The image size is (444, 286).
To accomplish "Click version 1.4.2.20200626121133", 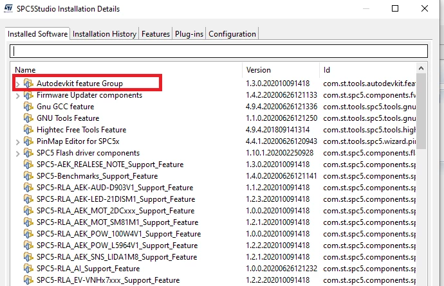I will [281, 95].
